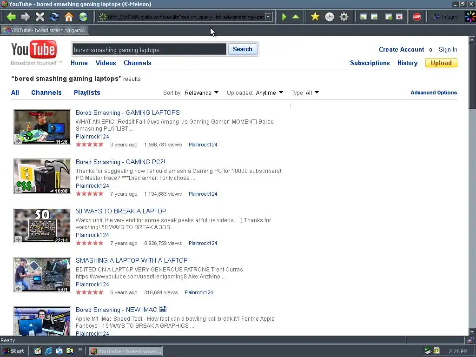Open the Videos nav link
Screen dimensions: 476x357
tap(106, 63)
